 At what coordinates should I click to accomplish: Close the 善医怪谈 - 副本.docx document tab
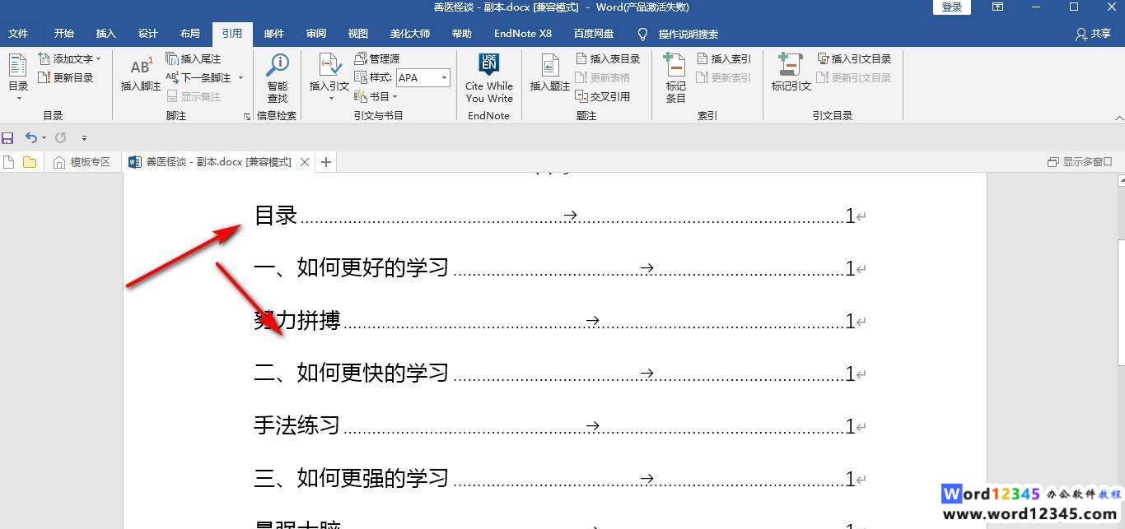click(305, 162)
